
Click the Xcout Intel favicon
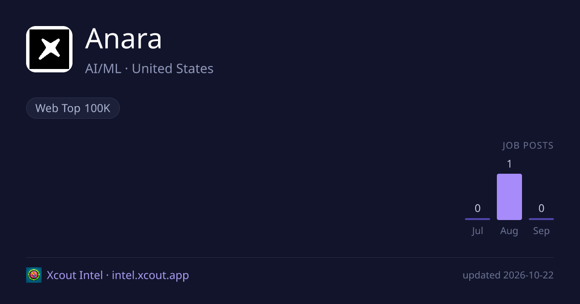[x=34, y=275]
